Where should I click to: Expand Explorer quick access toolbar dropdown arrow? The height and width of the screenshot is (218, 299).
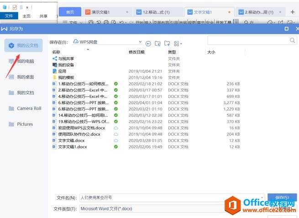pos(27,7)
